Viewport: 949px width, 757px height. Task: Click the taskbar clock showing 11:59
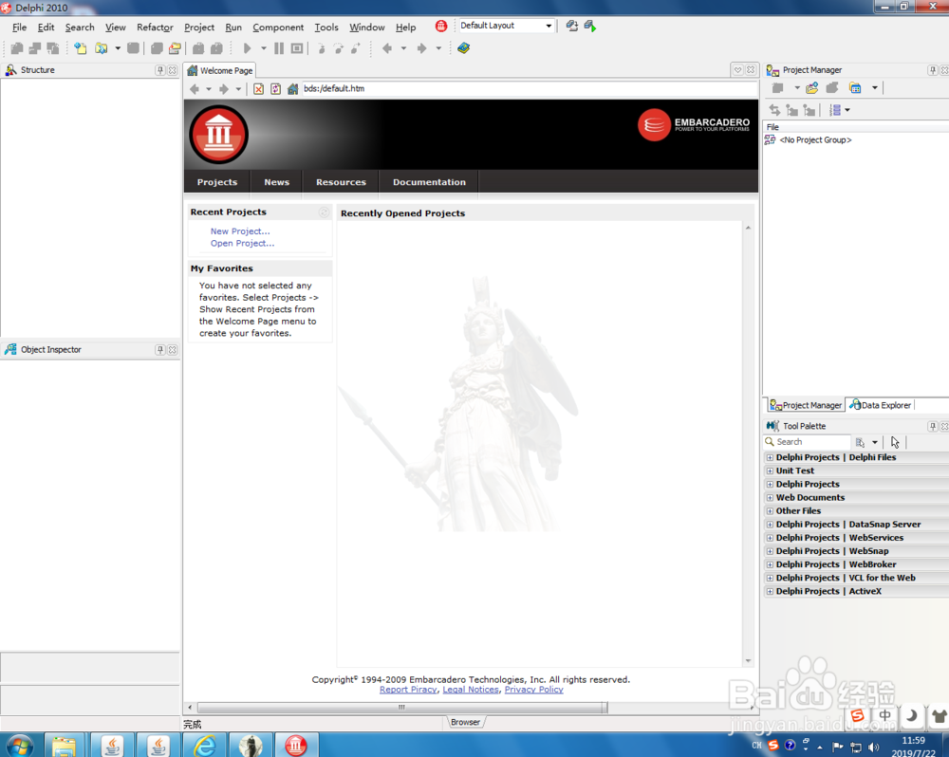913,741
